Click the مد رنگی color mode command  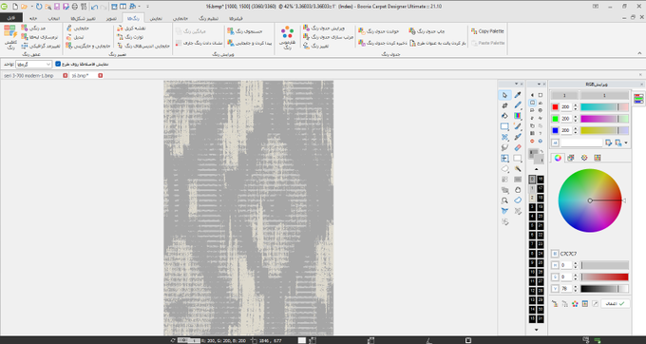point(34,28)
